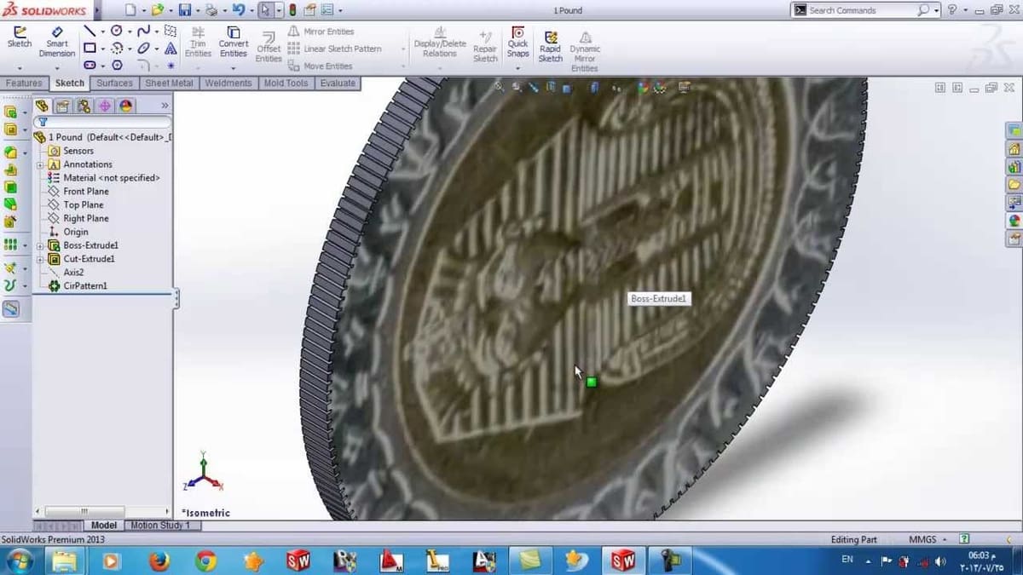The width and height of the screenshot is (1023, 575).
Task: Select the Straight Slot tool
Action: click(x=90, y=66)
